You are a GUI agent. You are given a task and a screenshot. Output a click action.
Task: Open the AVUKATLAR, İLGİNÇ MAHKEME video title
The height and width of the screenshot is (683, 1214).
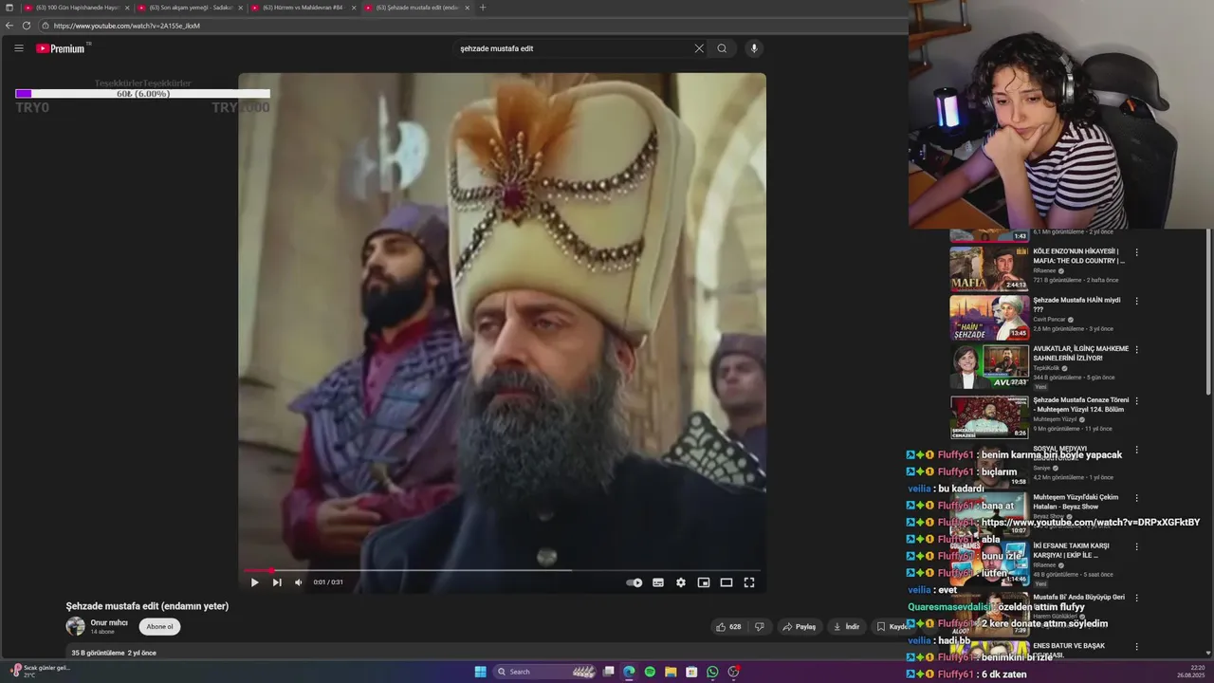[1080, 353]
